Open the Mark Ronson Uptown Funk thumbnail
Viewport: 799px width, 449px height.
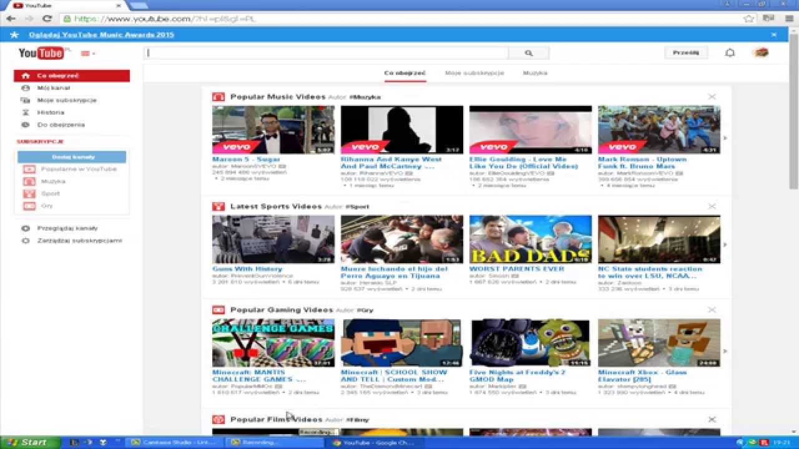(x=659, y=130)
